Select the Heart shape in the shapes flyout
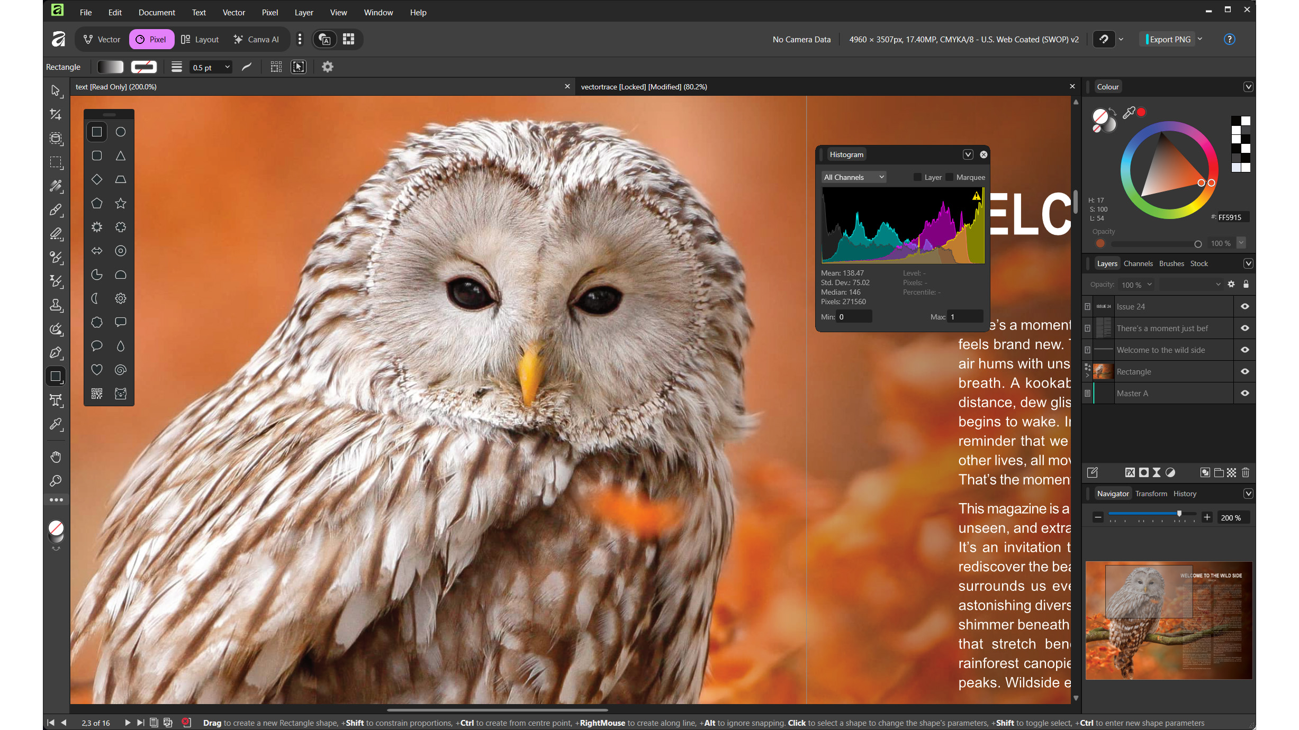1299x730 pixels. click(x=97, y=370)
